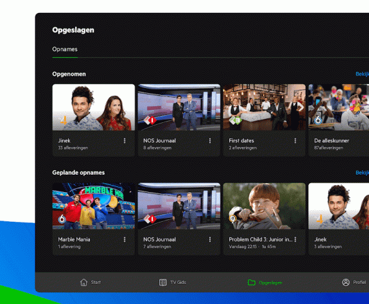Open the Start home icon

tap(84, 282)
